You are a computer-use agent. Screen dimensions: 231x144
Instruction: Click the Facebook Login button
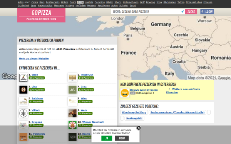207,12
